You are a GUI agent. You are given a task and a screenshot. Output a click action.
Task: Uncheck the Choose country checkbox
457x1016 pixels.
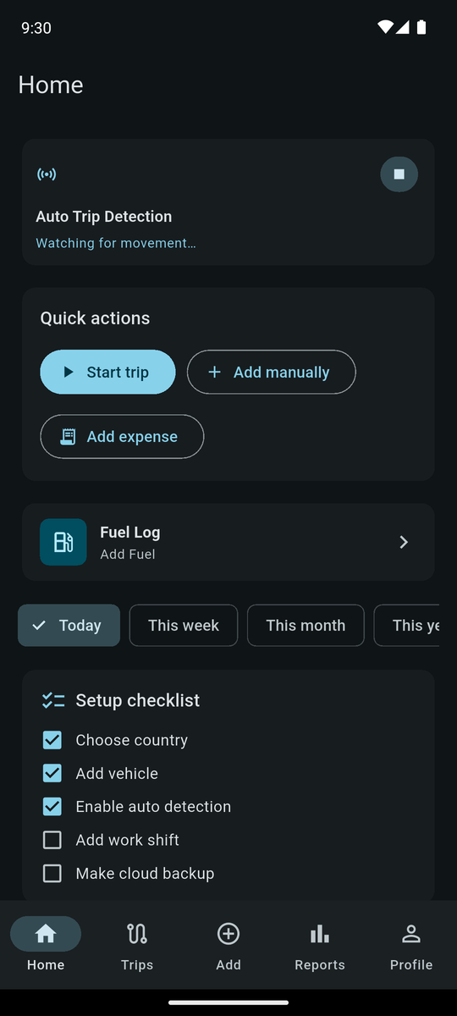click(52, 740)
